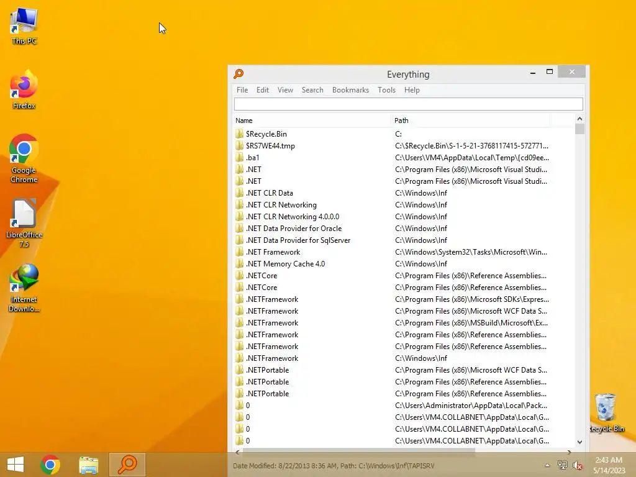
Task: Open the Windows Start button
Action: 16,465
